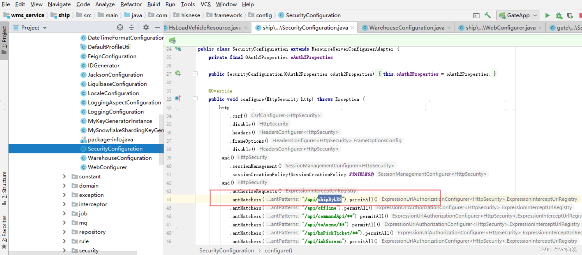The height and width of the screenshot is (255, 582).
Task: Expand the mq folder
Action: [64, 223]
